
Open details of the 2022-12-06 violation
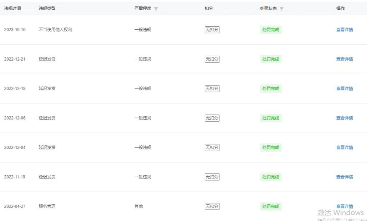[344, 118]
